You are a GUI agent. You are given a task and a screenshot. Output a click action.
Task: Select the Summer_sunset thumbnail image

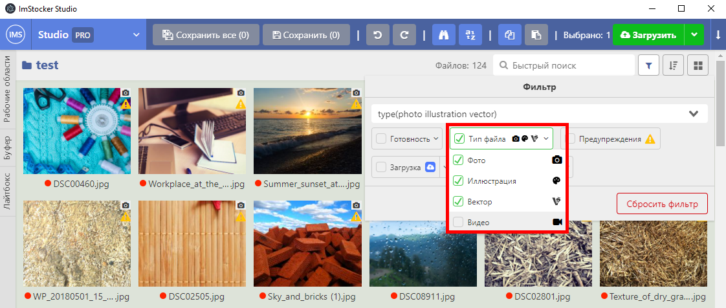point(307,131)
